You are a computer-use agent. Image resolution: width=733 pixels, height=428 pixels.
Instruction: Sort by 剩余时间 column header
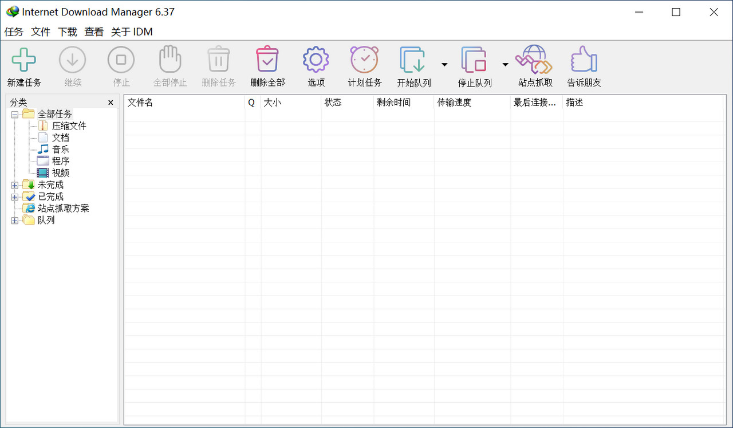tap(404, 103)
